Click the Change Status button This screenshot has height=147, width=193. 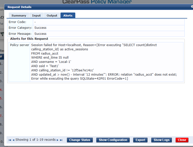80,140
